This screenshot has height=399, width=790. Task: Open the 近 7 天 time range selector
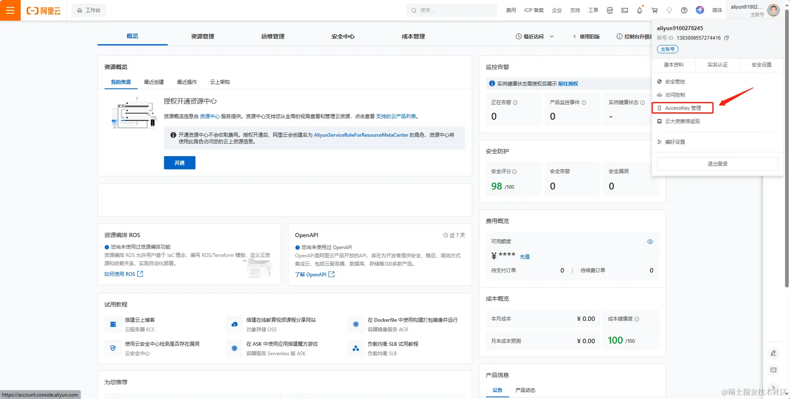pos(454,235)
